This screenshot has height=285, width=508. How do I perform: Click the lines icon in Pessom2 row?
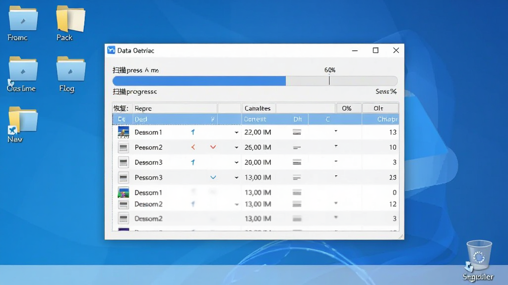(x=297, y=147)
